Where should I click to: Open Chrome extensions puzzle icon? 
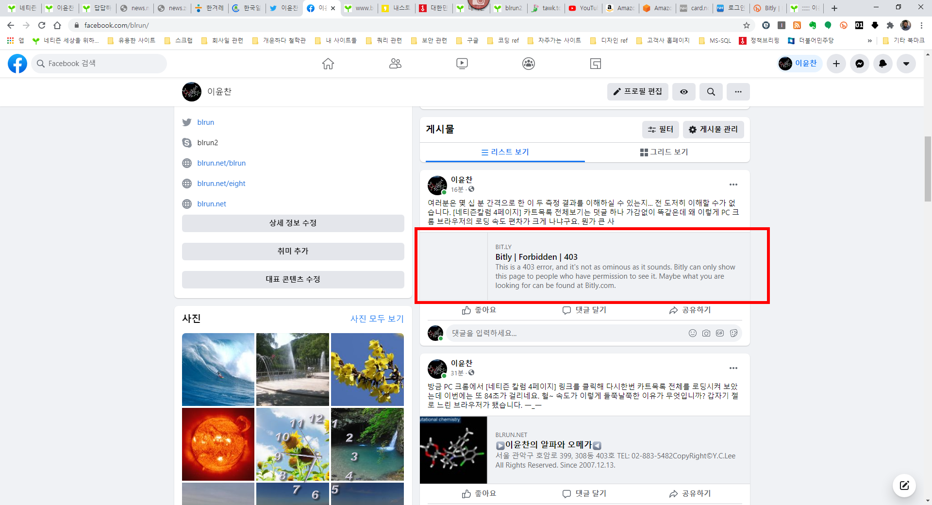coord(890,25)
